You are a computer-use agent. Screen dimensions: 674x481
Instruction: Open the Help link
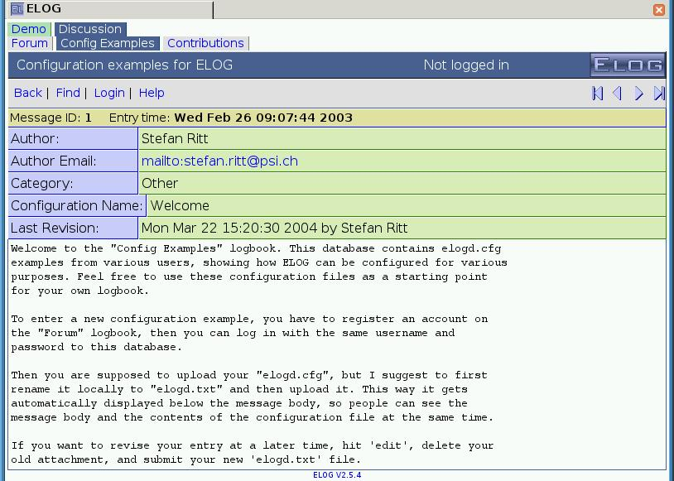152,93
